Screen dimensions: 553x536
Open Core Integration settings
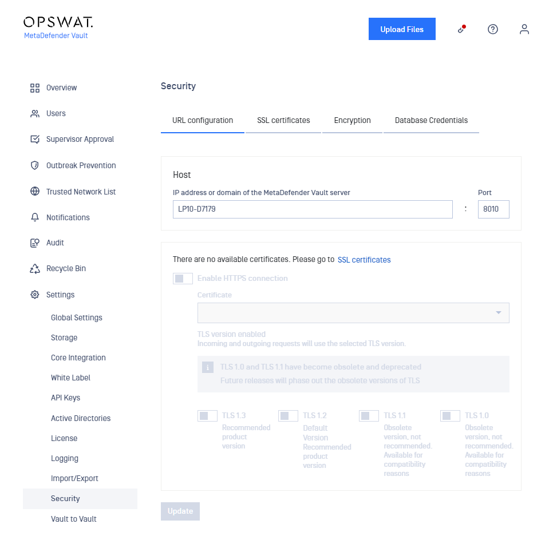(78, 358)
